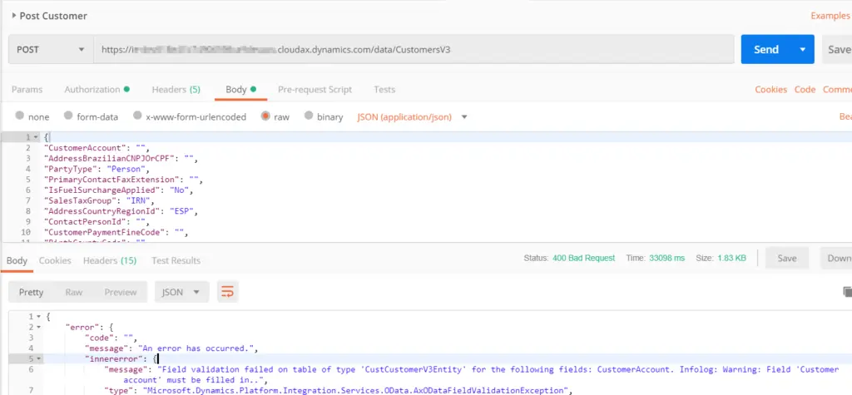Click the "CustomerAccount" line in request body
Viewport: 852px width, 395px height.
97,148
